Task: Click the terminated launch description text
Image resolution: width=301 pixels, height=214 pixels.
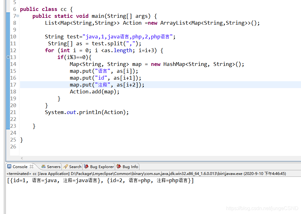Action: [x=94, y=173]
